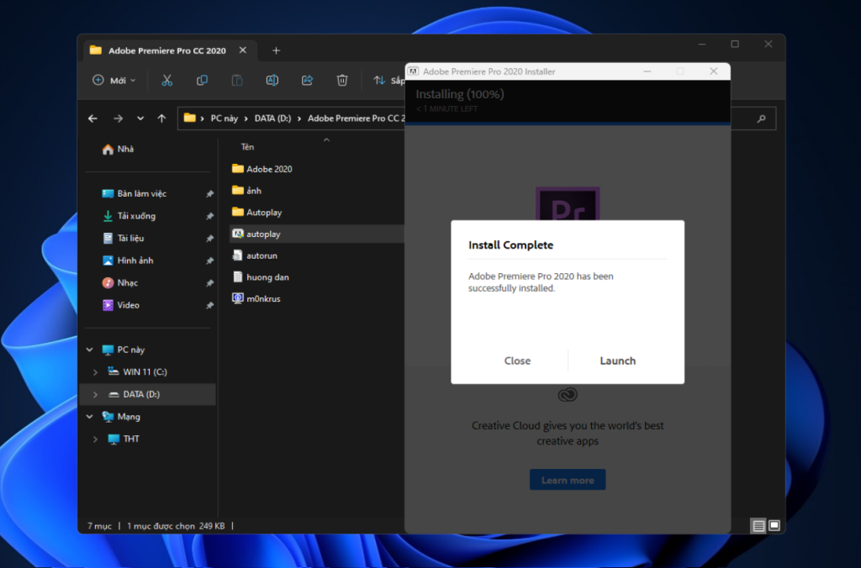Click Cut icon in Explorer toolbar

(x=167, y=80)
